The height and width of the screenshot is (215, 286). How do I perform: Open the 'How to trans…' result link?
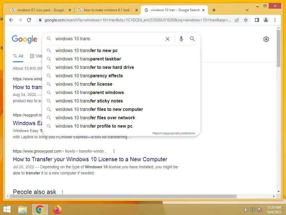click(28, 87)
